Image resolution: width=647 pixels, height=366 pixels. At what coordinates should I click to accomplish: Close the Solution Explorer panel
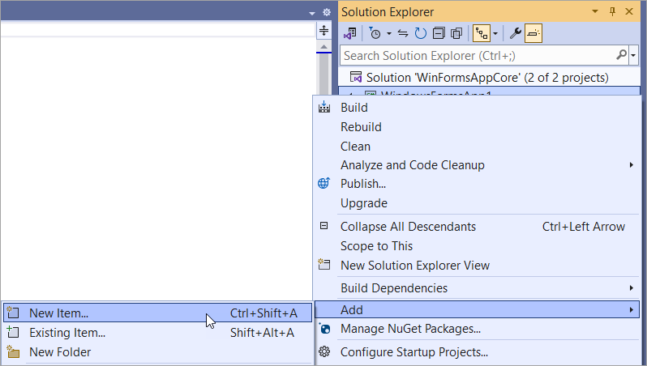pyautogui.click(x=629, y=11)
